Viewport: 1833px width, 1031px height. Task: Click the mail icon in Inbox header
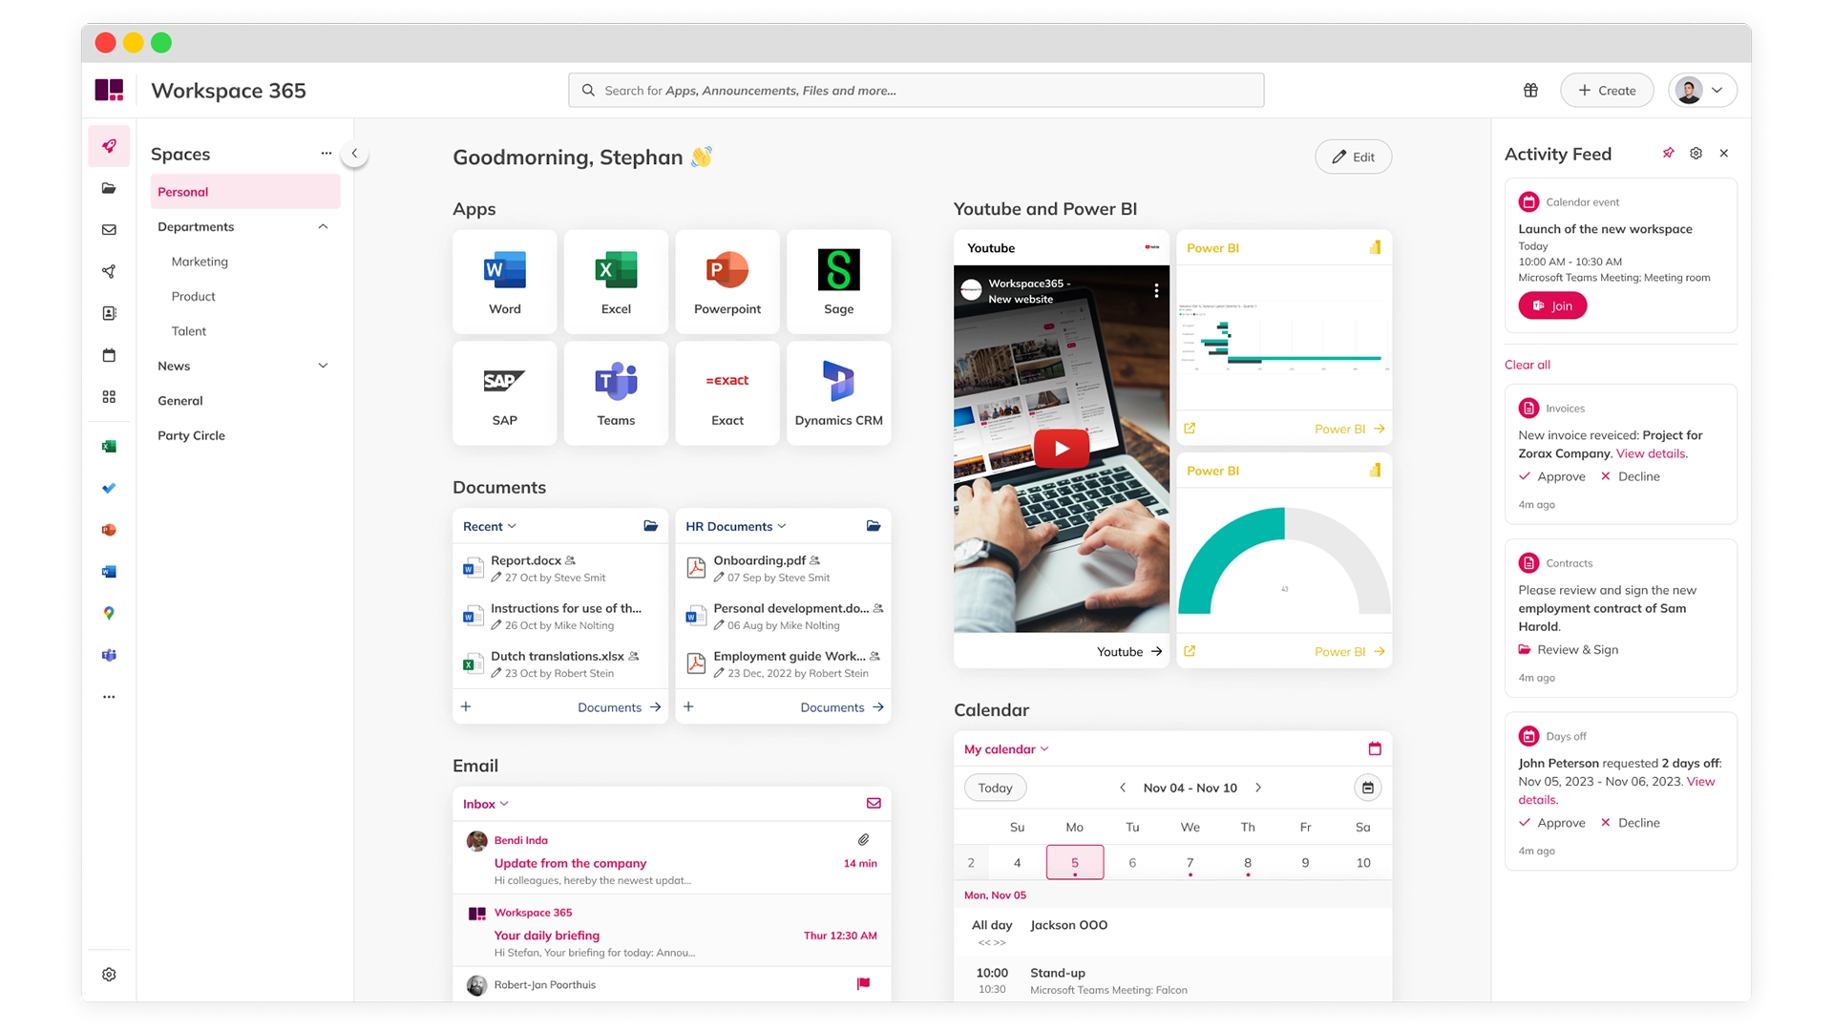[x=874, y=804]
